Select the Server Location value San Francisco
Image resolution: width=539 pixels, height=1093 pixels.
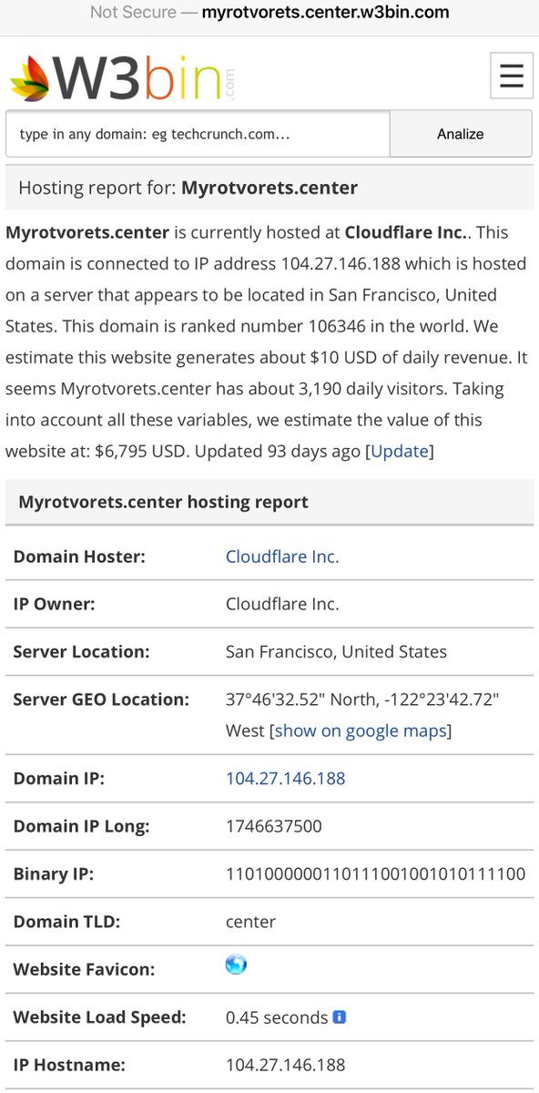336,652
